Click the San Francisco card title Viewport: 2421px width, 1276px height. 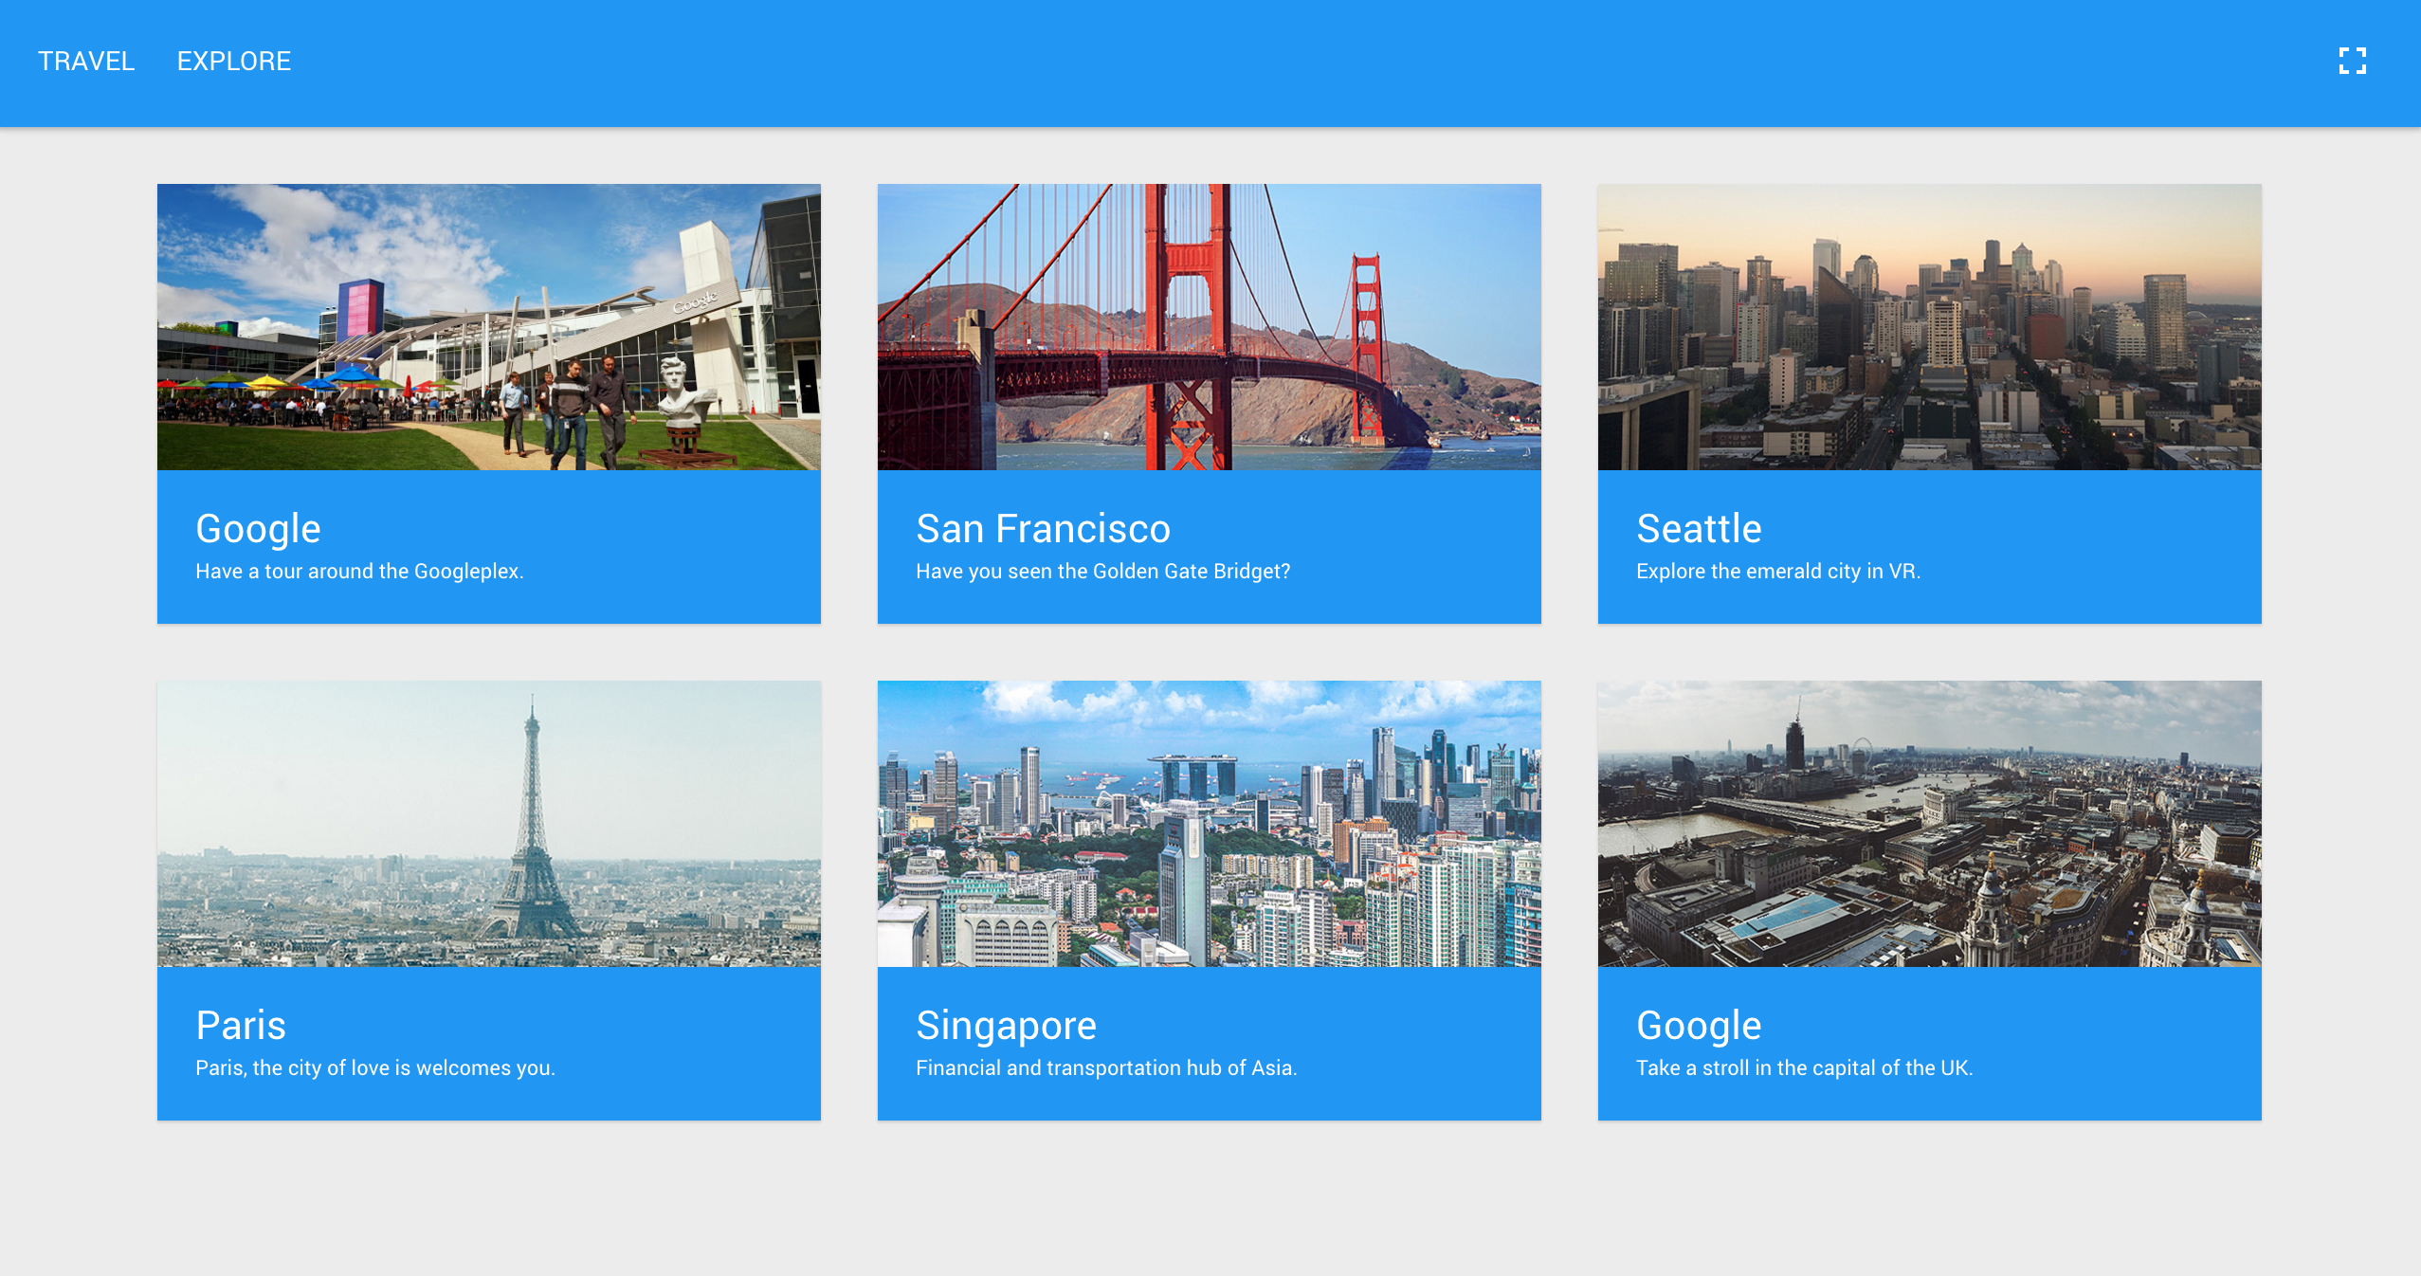(x=1043, y=529)
